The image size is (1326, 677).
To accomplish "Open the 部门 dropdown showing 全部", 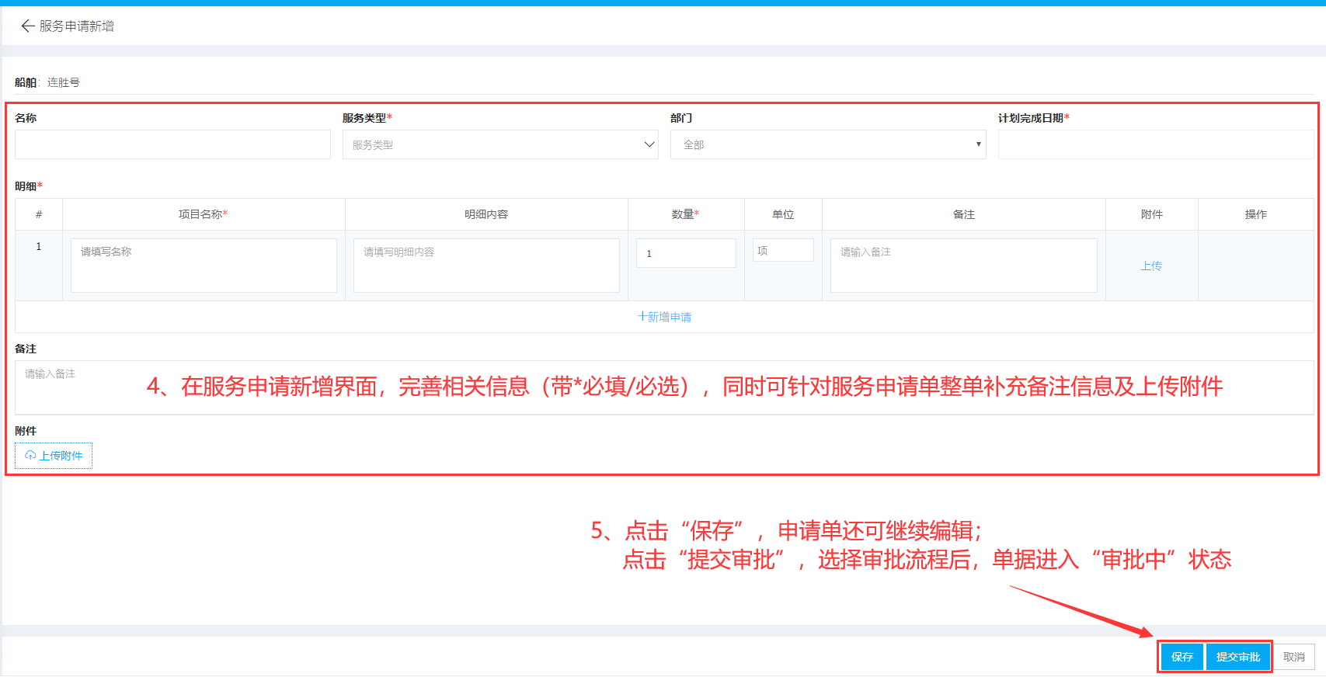I will pyautogui.click(x=828, y=144).
